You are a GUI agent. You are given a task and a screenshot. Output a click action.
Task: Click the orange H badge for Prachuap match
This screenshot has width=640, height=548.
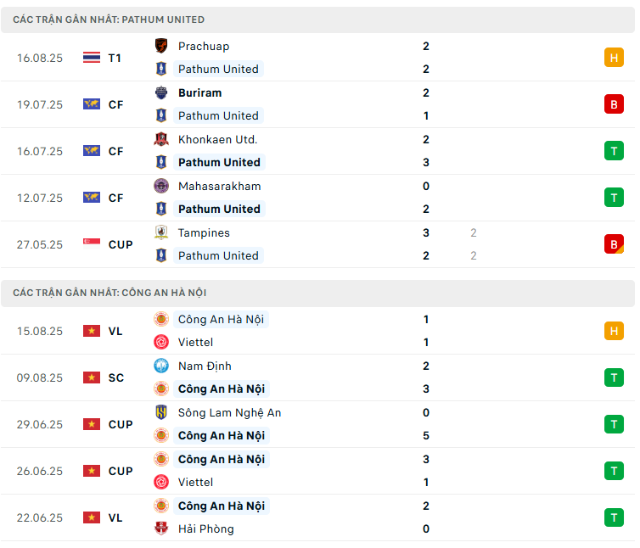click(x=614, y=58)
